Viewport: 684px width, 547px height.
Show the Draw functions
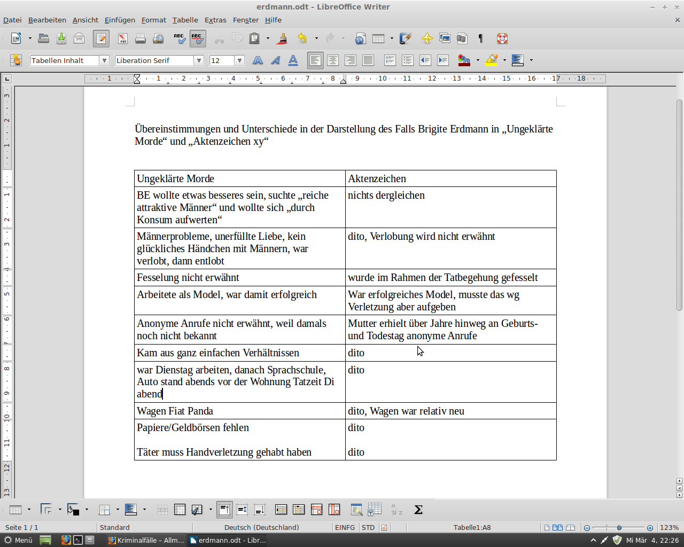406,38
